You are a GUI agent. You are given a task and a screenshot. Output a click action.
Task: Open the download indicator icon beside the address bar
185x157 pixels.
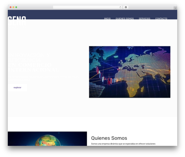[126, 7]
